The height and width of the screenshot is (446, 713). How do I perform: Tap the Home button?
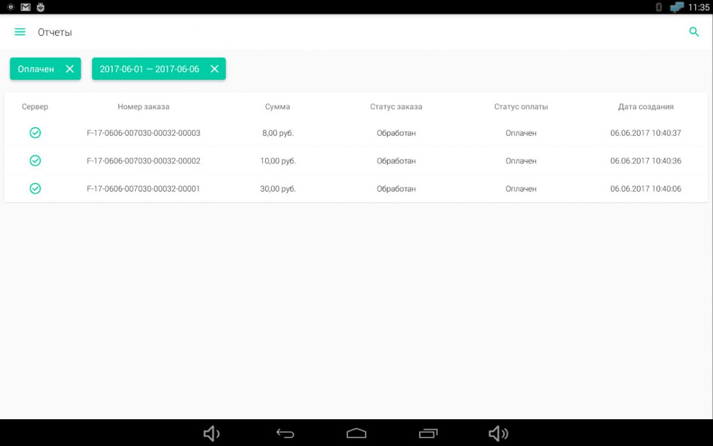click(356, 434)
